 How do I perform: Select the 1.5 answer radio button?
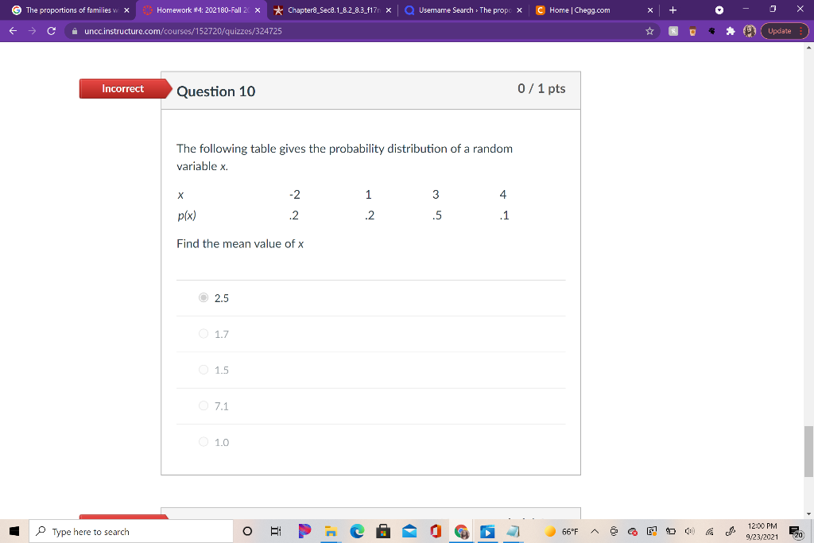tap(203, 370)
